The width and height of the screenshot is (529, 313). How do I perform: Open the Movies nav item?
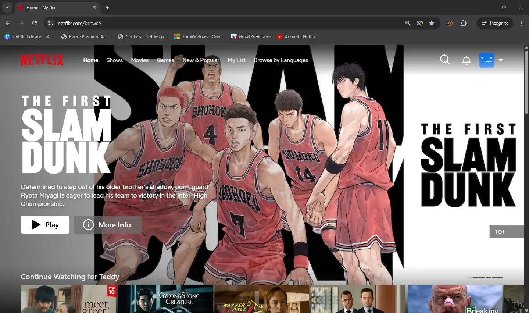click(140, 60)
